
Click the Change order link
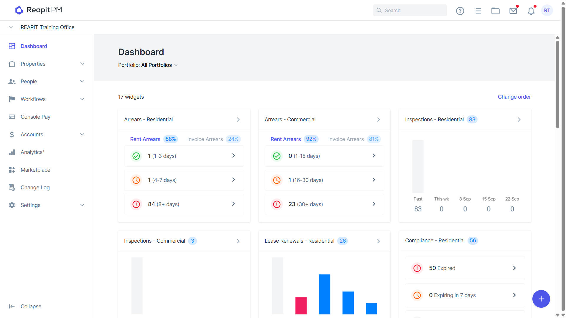click(514, 97)
